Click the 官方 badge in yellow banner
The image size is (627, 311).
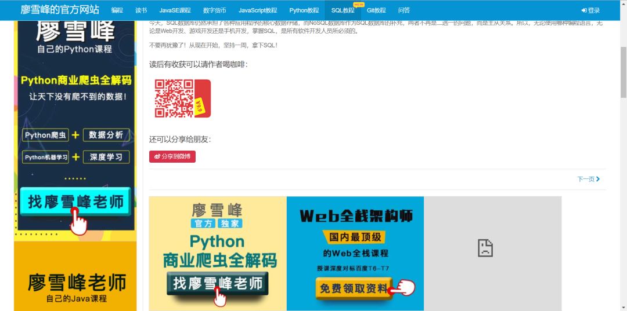tap(203, 223)
